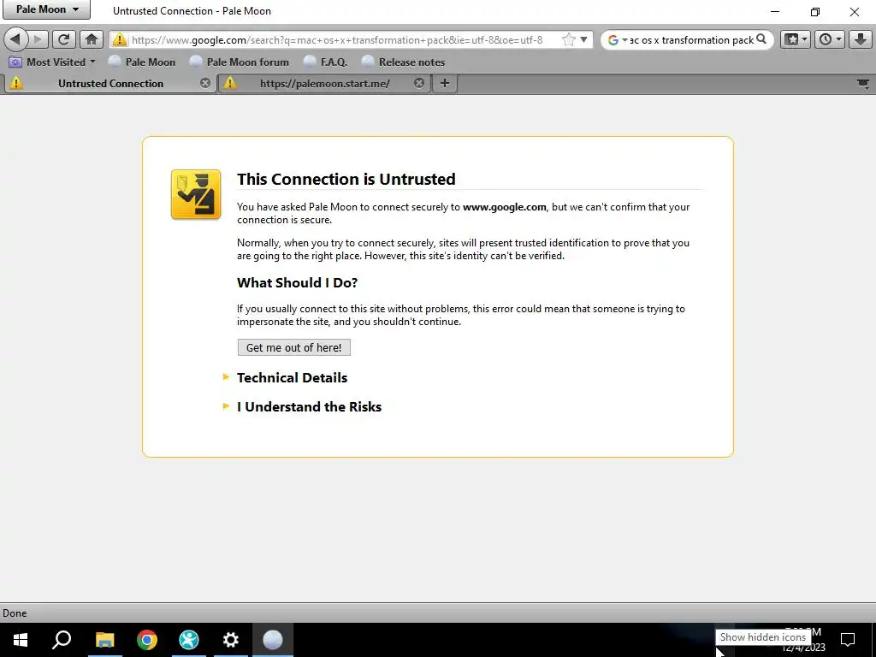Close the Untrusted Connection tab
Screen dimensions: 876x657
205,83
